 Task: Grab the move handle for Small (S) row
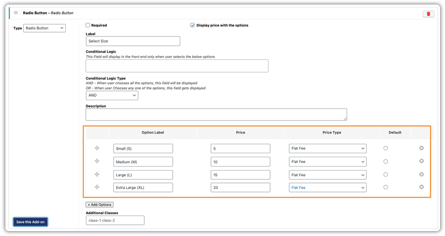pyautogui.click(x=97, y=148)
